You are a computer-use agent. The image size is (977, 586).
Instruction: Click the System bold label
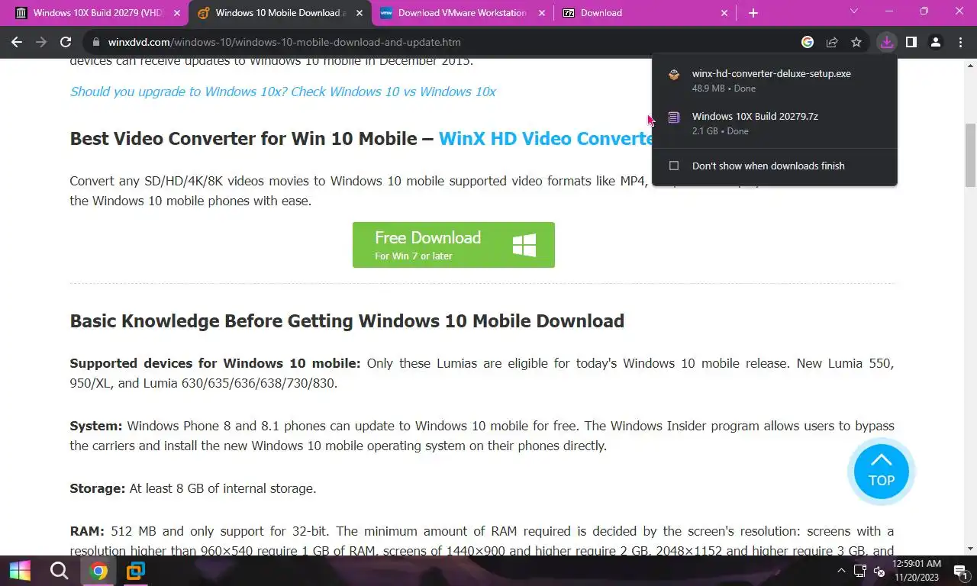(96, 426)
